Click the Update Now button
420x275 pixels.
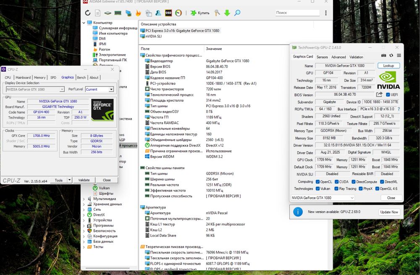coord(389,212)
